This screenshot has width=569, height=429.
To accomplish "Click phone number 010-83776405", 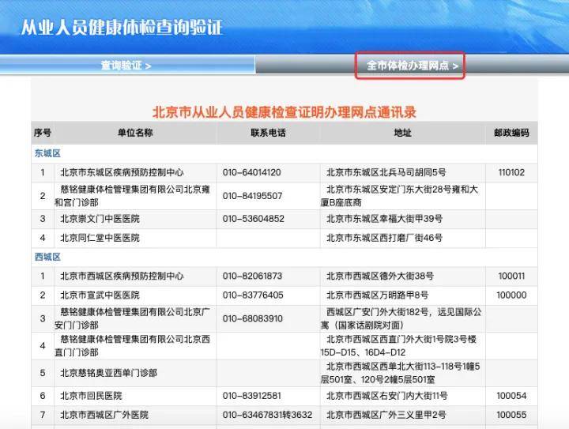I will (x=253, y=295).
